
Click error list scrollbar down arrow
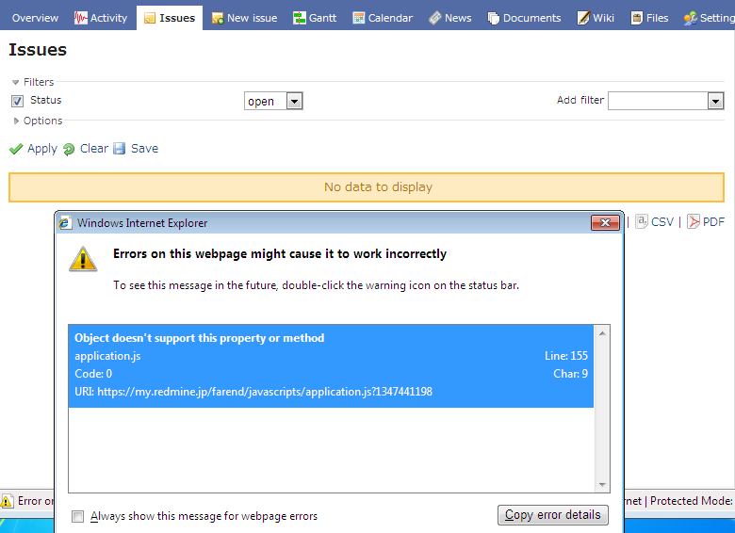[x=602, y=485]
